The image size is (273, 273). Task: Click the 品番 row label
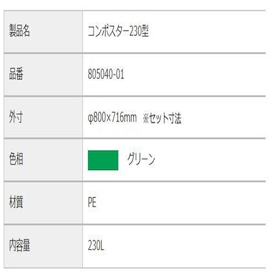16,75
